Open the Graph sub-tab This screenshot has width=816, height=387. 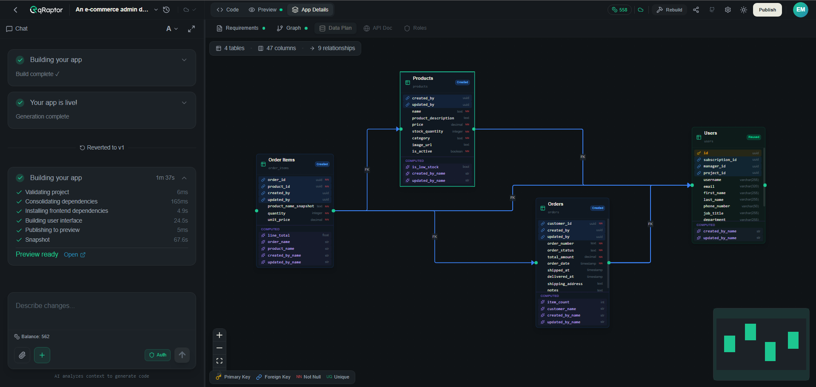[x=292, y=28]
